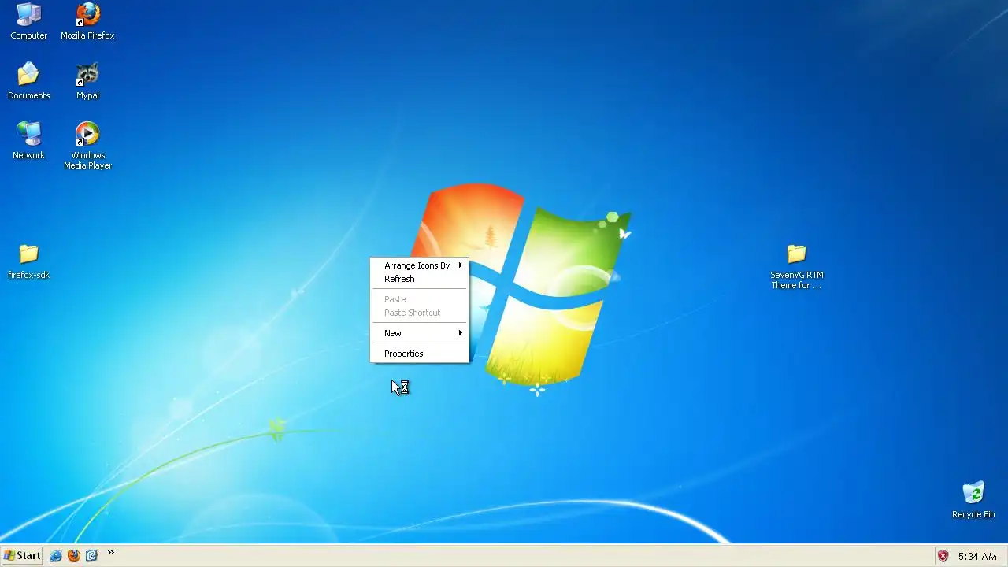
Task: Select the SevenVG RTM Theme folder
Action: [x=796, y=266]
